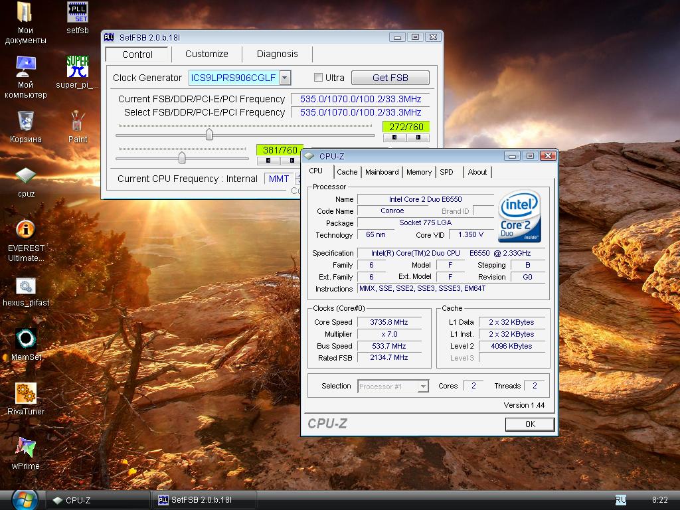Click the Instructions list MMX, SSE field
Image resolution: width=680 pixels, height=510 pixels.
451,288
